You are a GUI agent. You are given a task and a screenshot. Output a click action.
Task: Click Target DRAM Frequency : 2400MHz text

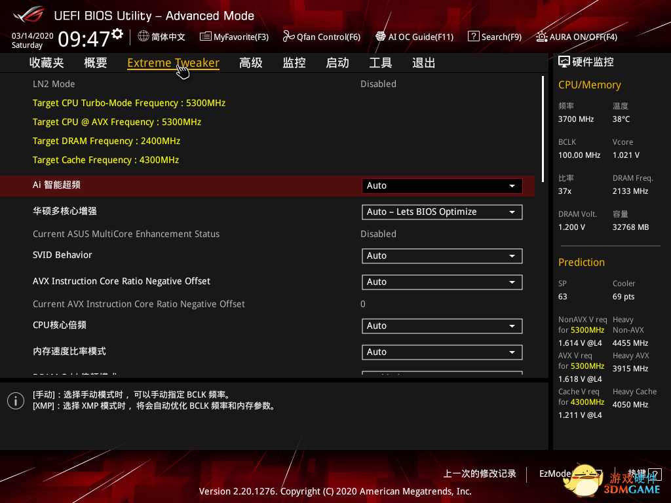click(107, 141)
